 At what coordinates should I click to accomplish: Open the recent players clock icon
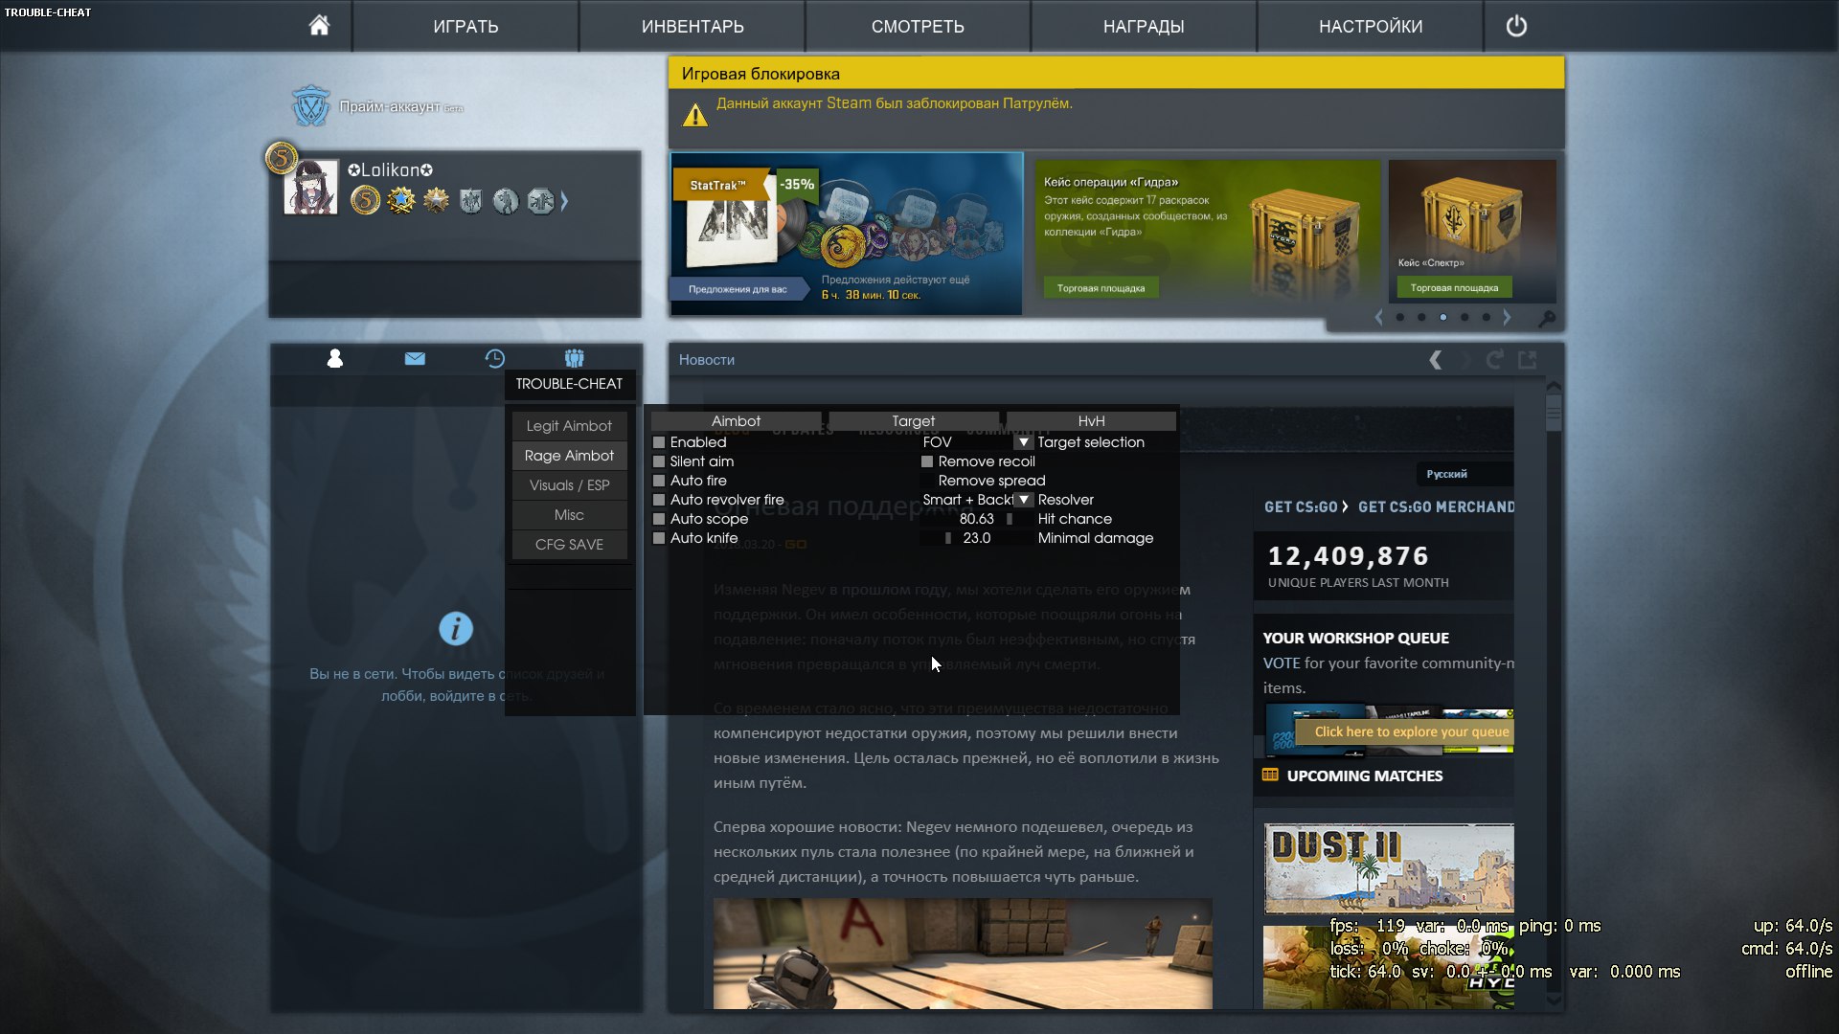pos(494,358)
